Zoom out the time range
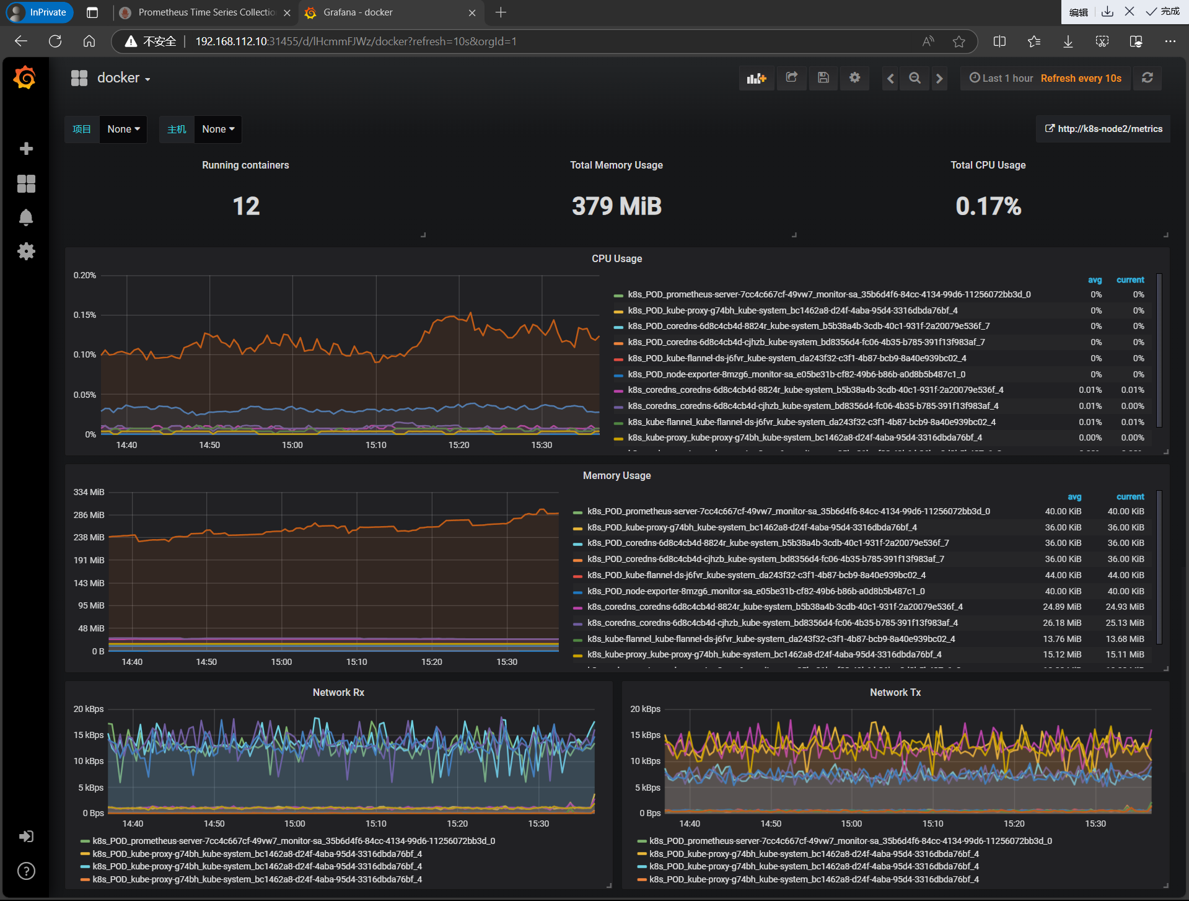The image size is (1189, 901). [x=915, y=78]
